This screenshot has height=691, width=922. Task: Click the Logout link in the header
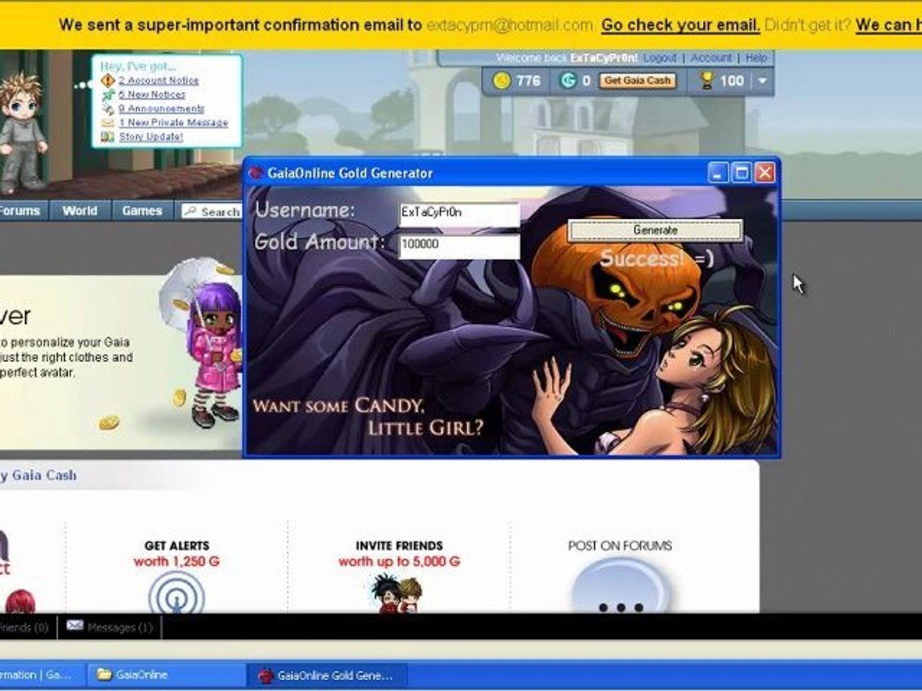click(659, 58)
